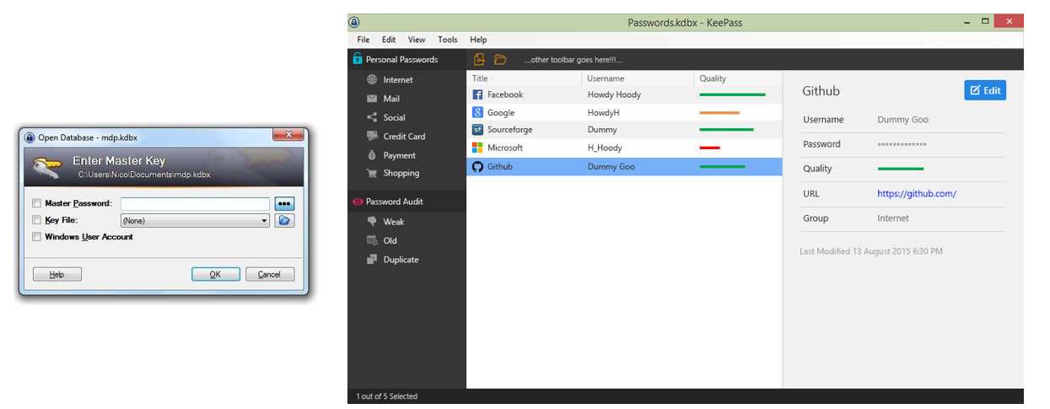This screenshot has height=409, width=1050.
Task: Open the Help menu in KeePass
Action: [478, 40]
